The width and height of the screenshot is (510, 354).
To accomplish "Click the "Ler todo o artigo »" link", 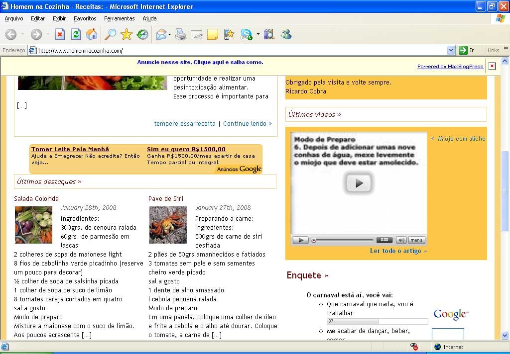I will [398, 251].
